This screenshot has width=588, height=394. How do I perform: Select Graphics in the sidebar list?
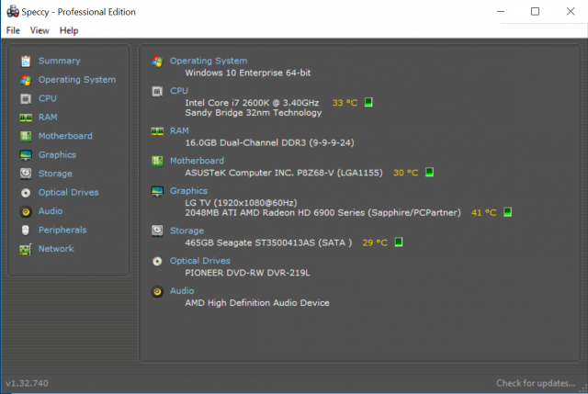point(57,155)
